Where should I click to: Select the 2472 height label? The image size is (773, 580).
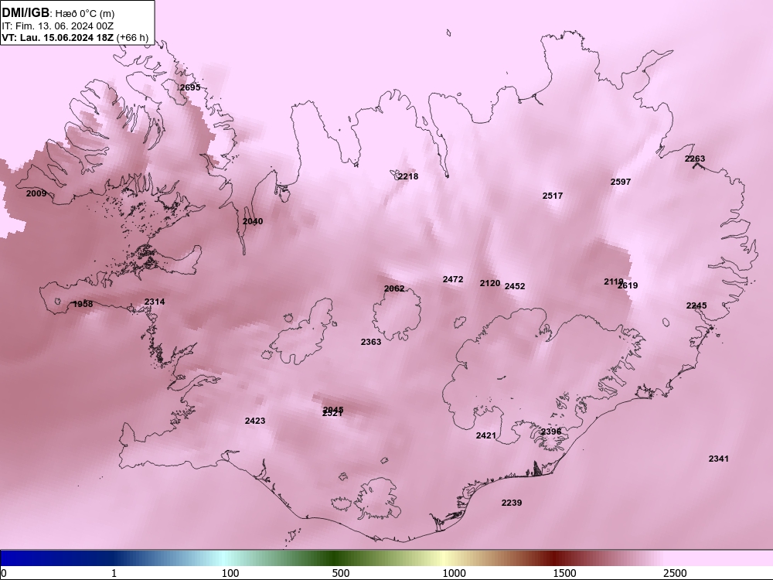click(x=453, y=279)
